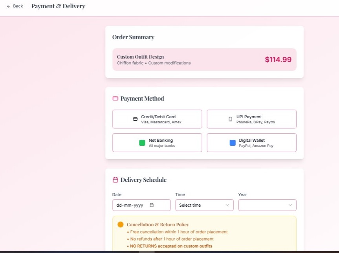Viewport: 339px width, 253px height.
Task: Click the orange Cancellation policy warning icon
Action: click(x=121, y=225)
